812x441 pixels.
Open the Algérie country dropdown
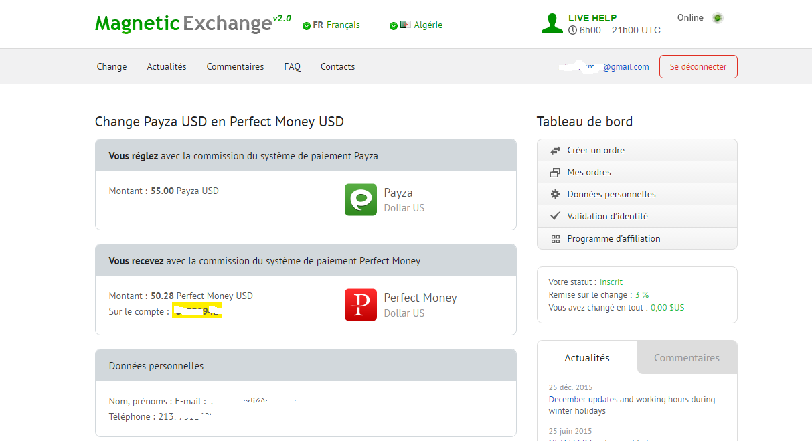(428, 25)
